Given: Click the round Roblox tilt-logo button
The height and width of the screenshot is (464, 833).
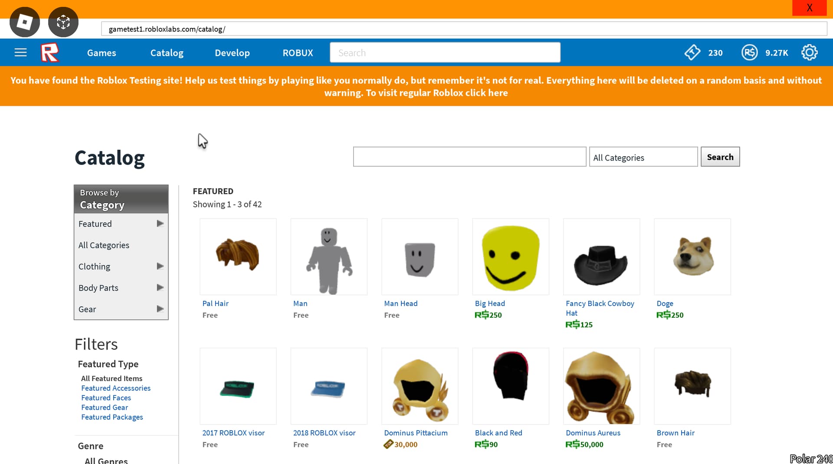Looking at the screenshot, I should tap(25, 22).
